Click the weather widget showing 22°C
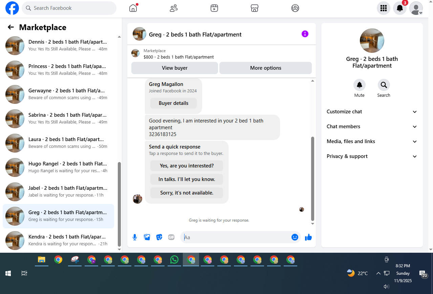Viewport: 433px width, 294px height. coord(358,273)
